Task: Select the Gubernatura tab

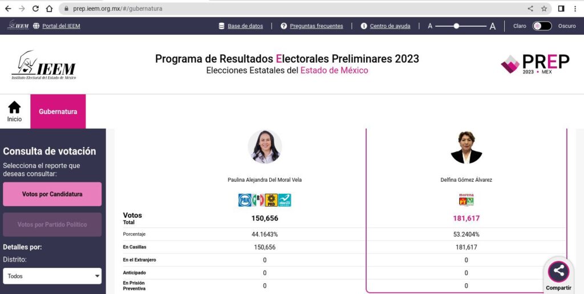Action: [x=58, y=112]
